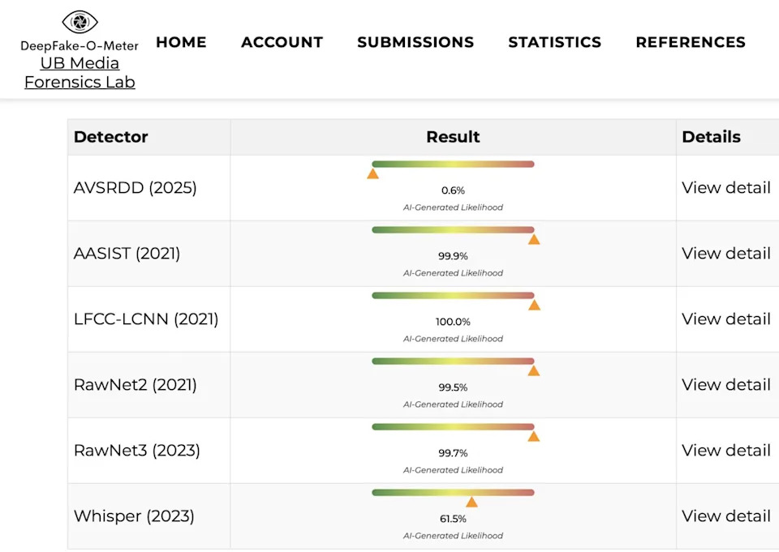Select the HOME navigation item
779x552 pixels.
click(181, 42)
